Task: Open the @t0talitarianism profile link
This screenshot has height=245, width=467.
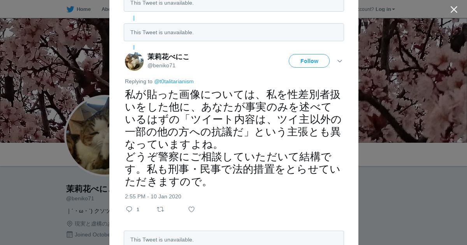Action: [x=174, y=81]
